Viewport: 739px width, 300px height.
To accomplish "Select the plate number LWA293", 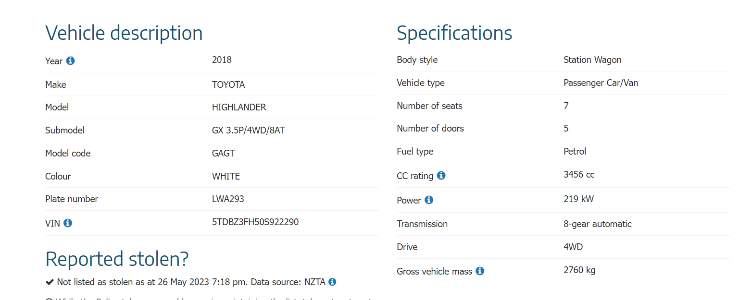I will 228,199.
